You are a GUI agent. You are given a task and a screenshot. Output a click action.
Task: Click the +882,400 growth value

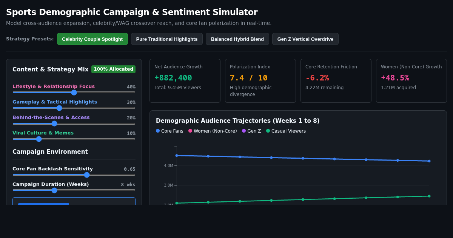(173, 78)
